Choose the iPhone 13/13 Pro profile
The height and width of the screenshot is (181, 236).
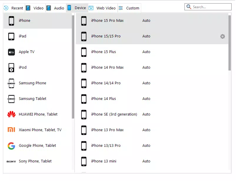[152, 146]
